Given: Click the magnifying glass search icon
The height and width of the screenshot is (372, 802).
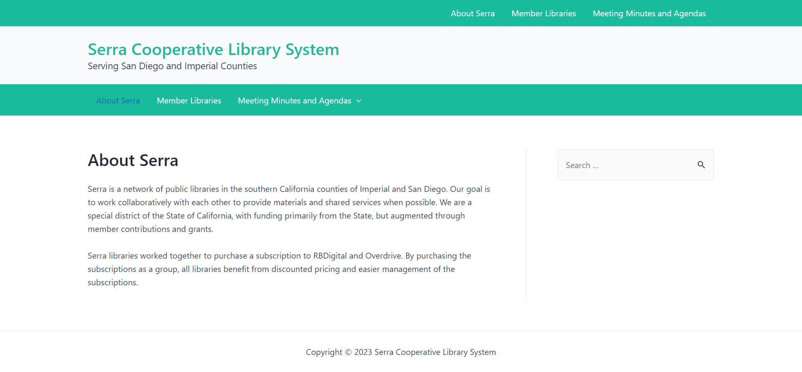Looking at the screenshot, I should 701,165.
